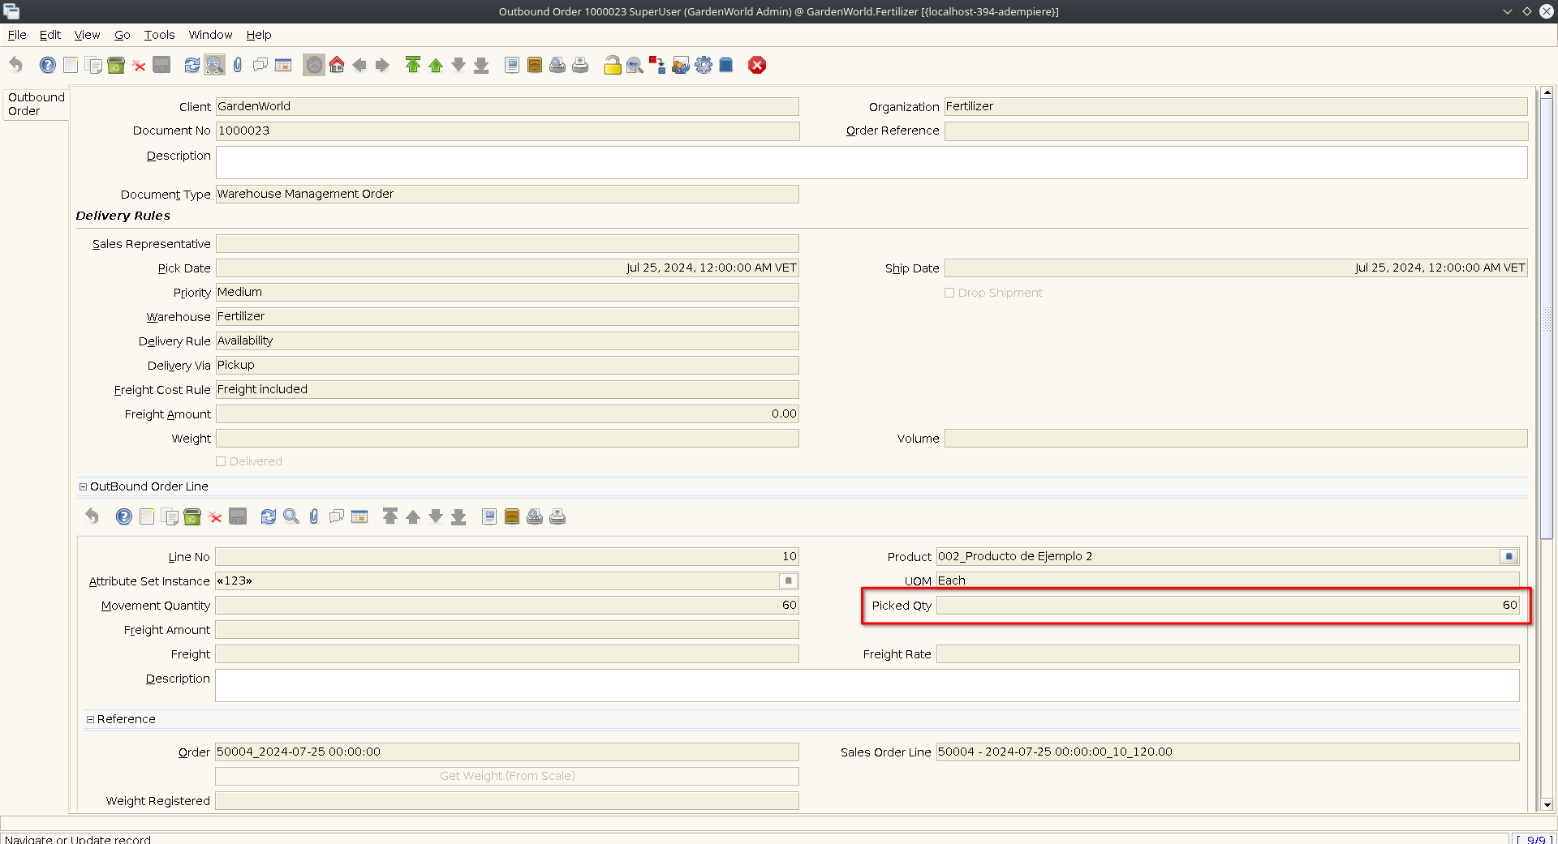Open Archived Documents icon in main toolbar
The image size is (1558, 844).
point(535,65)
